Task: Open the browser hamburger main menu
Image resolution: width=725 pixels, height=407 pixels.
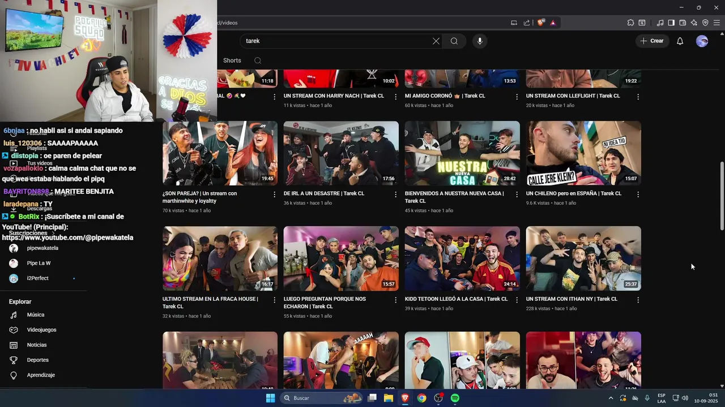Action: tap(717, 23)
